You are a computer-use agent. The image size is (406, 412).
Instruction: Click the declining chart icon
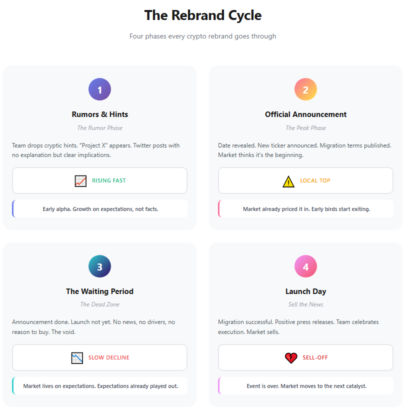pos(77,358)
